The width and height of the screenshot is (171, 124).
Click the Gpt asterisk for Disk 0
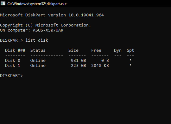click(x=130, y=60)
